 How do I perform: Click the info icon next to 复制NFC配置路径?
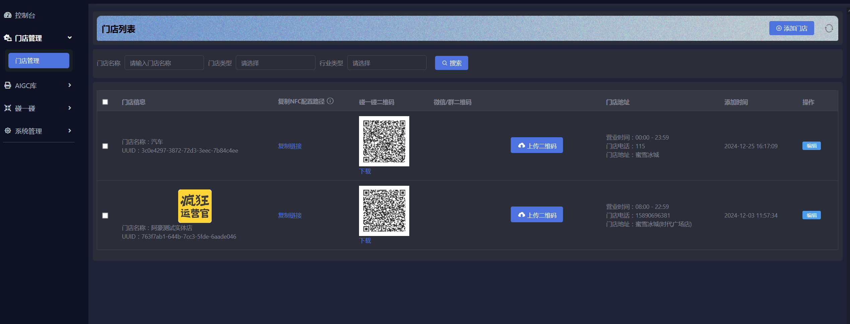[x=330, y=101]
